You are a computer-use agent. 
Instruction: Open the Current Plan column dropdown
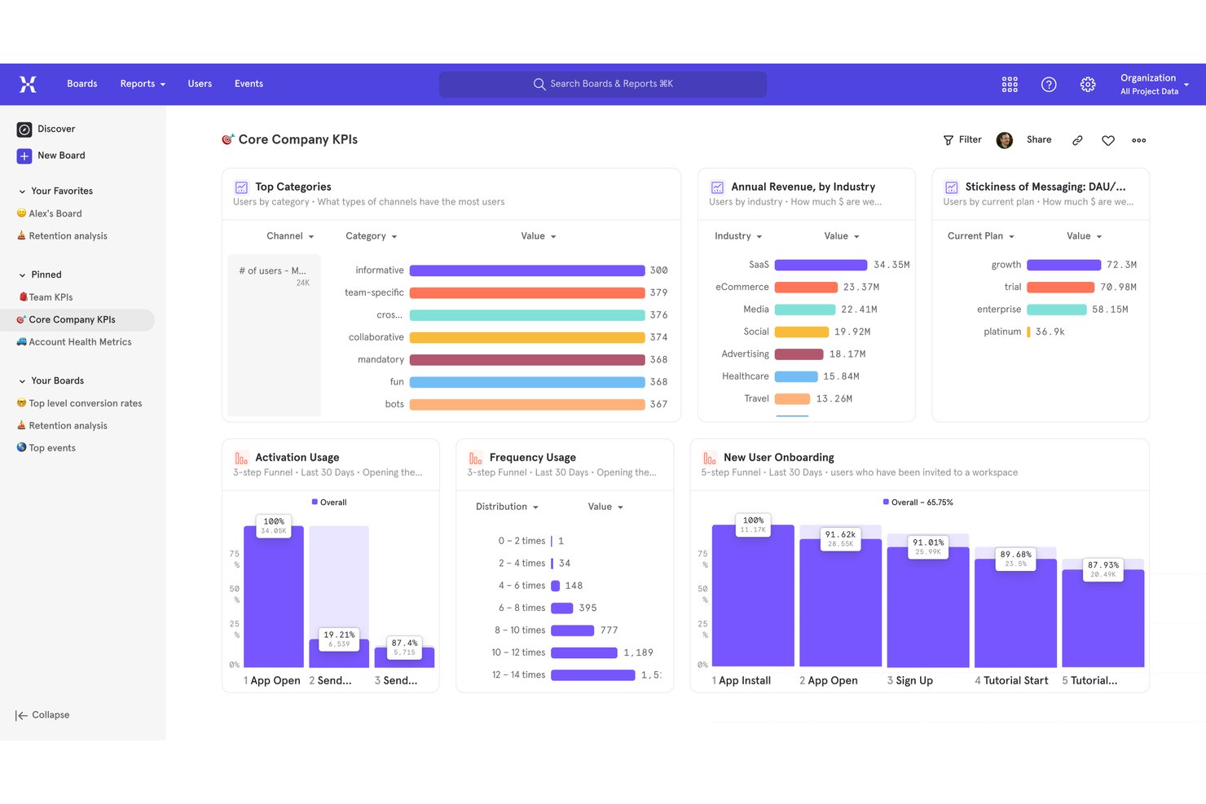click(981, 236)
